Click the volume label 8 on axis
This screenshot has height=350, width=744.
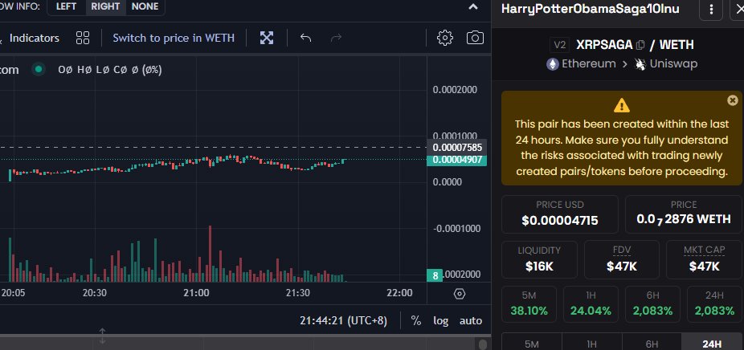coord(435,275)
